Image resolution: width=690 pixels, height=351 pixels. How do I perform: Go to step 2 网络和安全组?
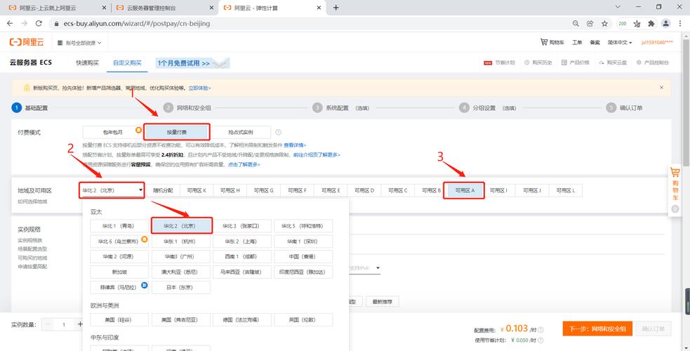187,108
